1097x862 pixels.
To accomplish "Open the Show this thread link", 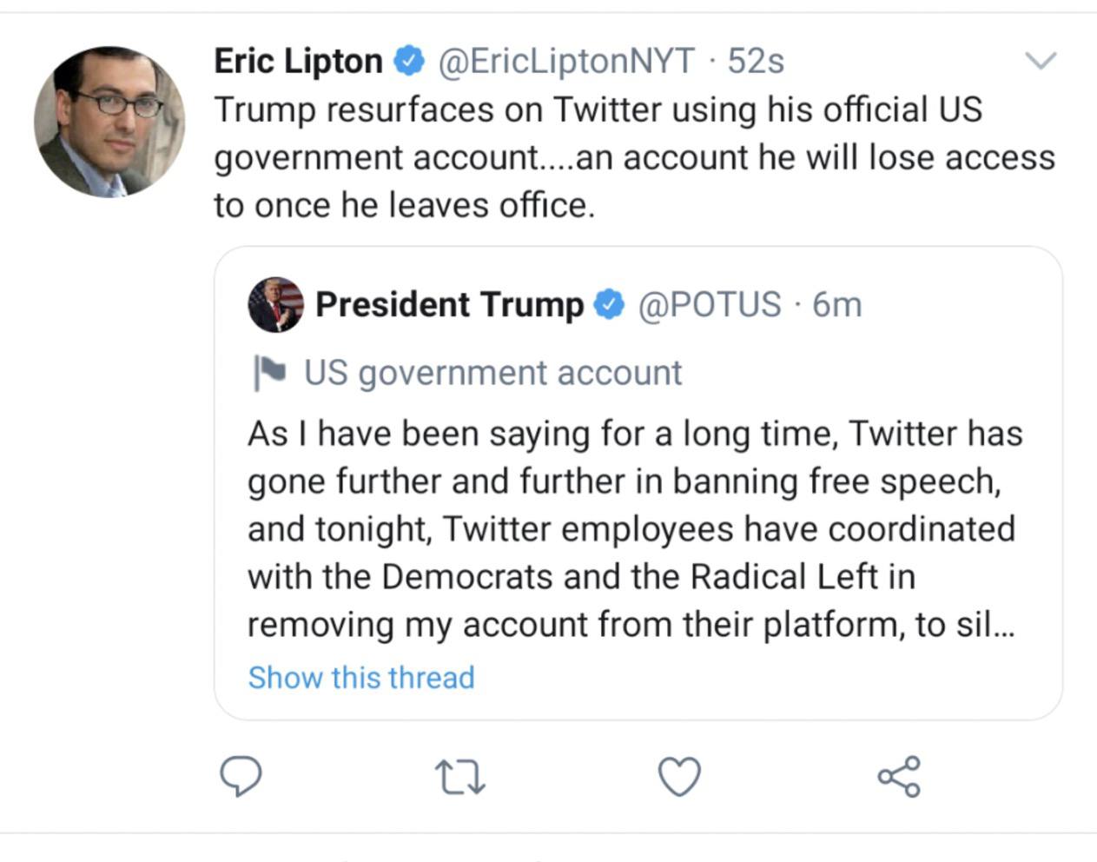I will [361, 677].
